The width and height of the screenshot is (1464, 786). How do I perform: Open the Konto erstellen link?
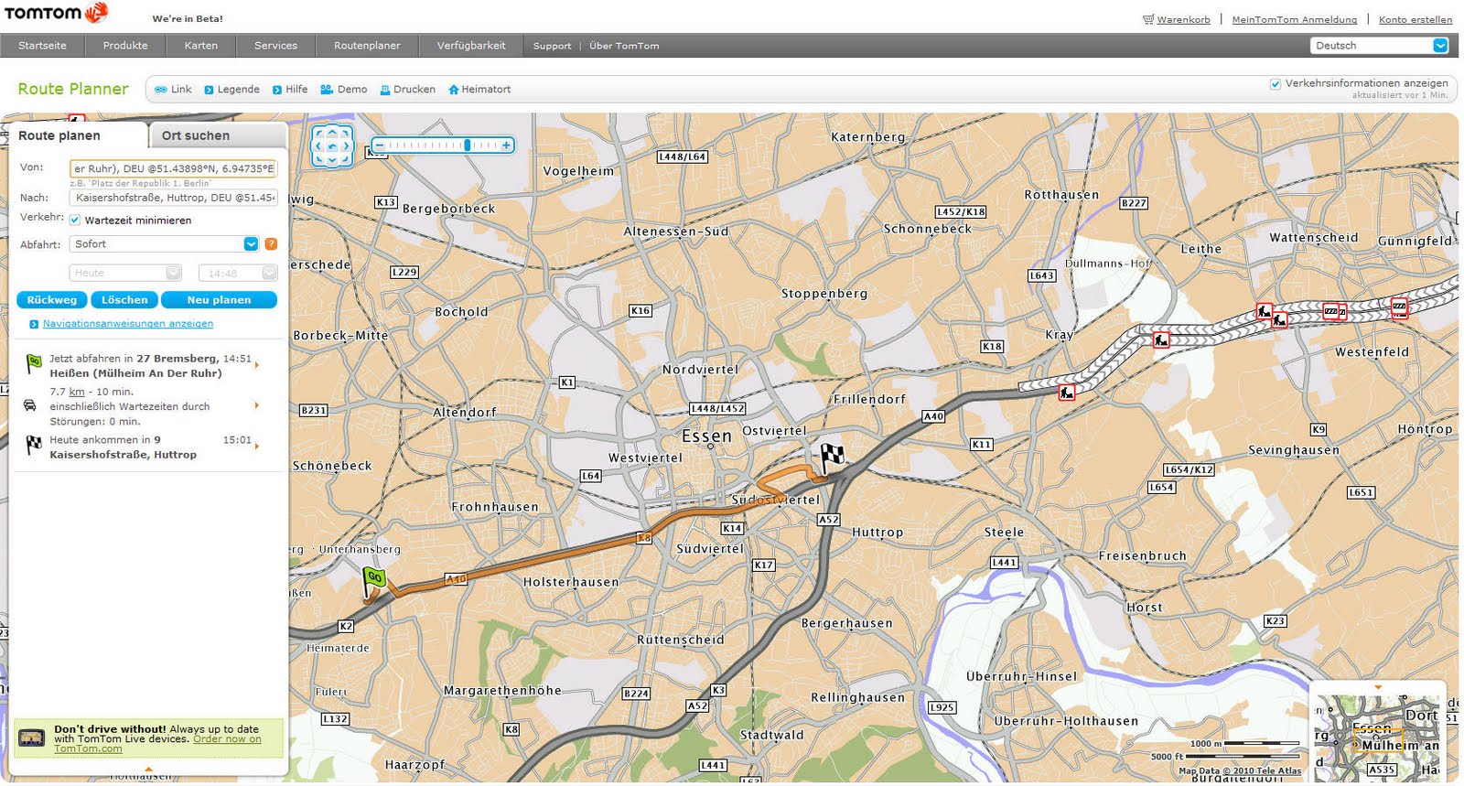point(1416,19)
